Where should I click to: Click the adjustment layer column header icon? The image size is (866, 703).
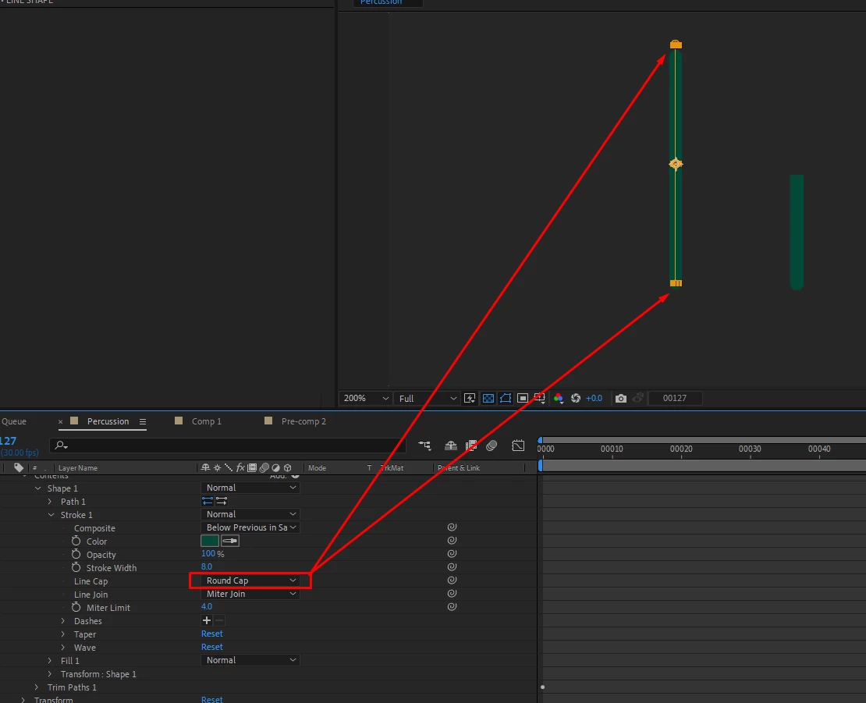tap(275, 467)
